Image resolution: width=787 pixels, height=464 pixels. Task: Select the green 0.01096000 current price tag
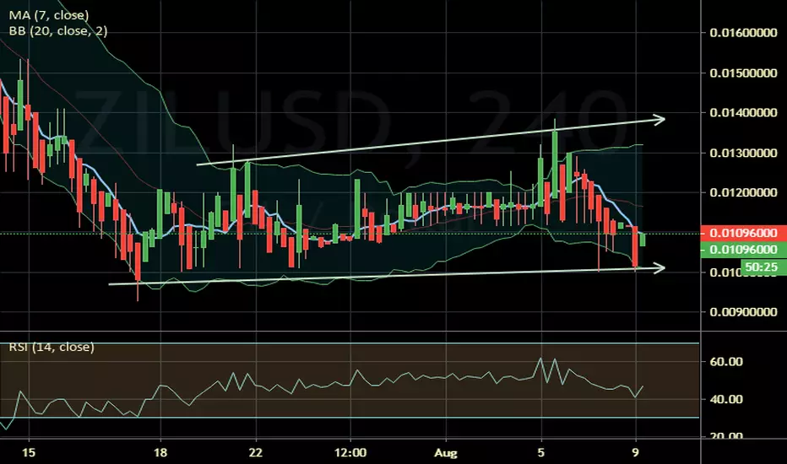point(743,250)
